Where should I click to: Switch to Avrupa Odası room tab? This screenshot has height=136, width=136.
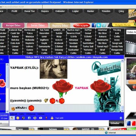[13, 25]
